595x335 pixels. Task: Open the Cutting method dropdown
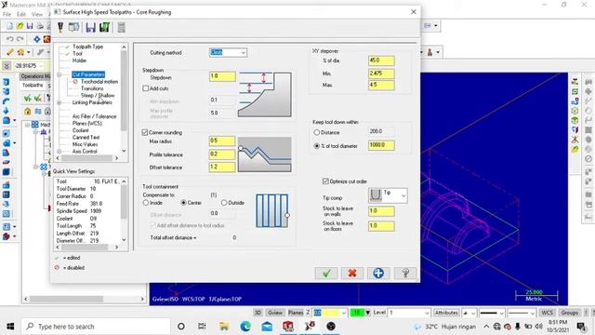244,52
